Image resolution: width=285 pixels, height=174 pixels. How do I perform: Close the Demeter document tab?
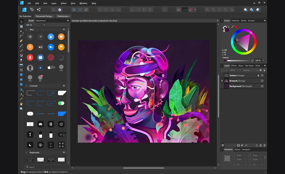point(218,21)
